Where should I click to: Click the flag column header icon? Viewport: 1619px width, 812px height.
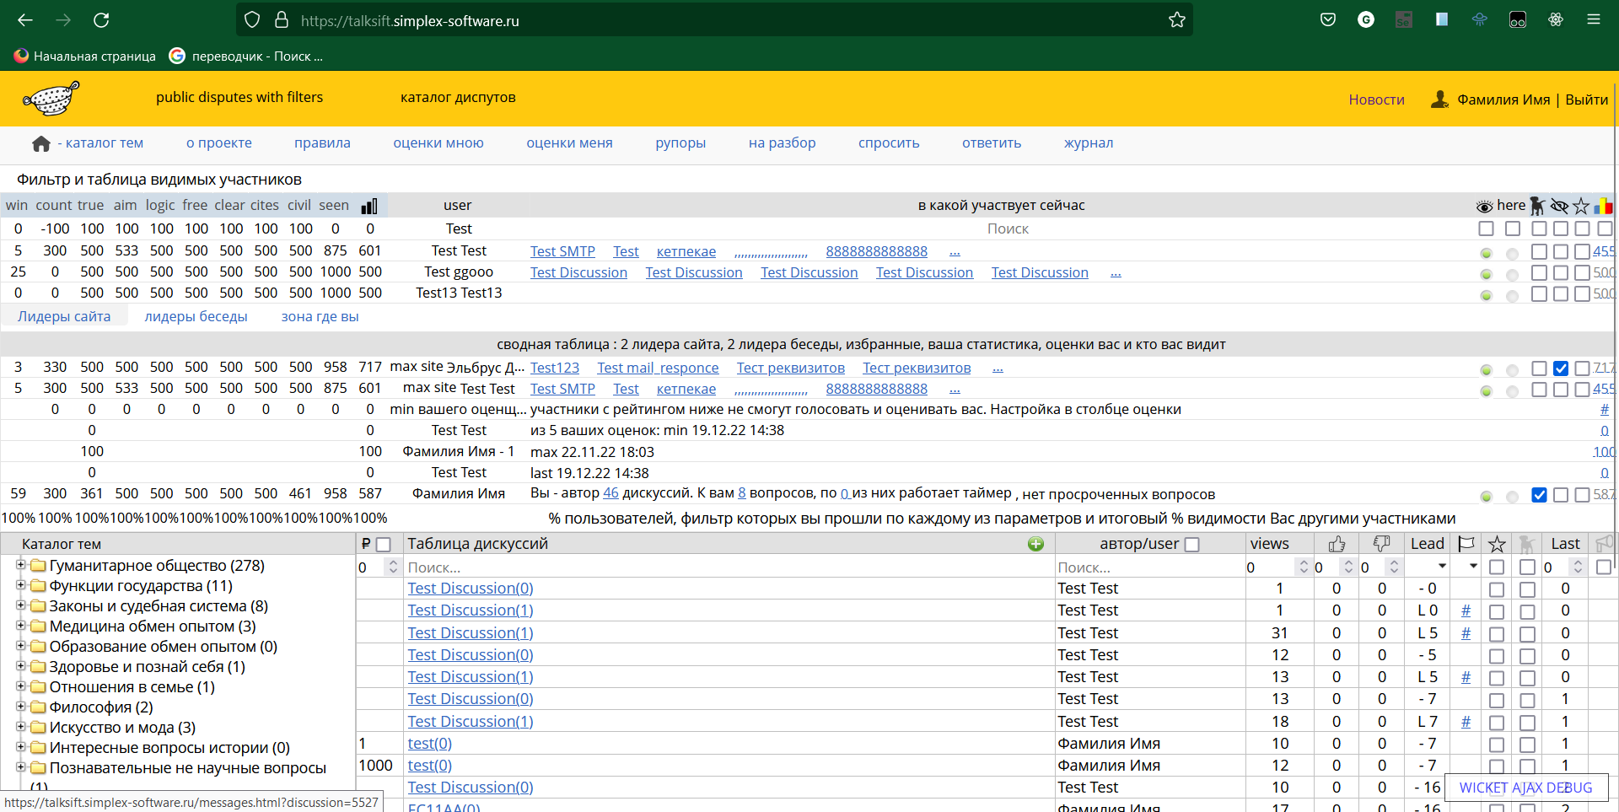click(x=1466, y=544)
